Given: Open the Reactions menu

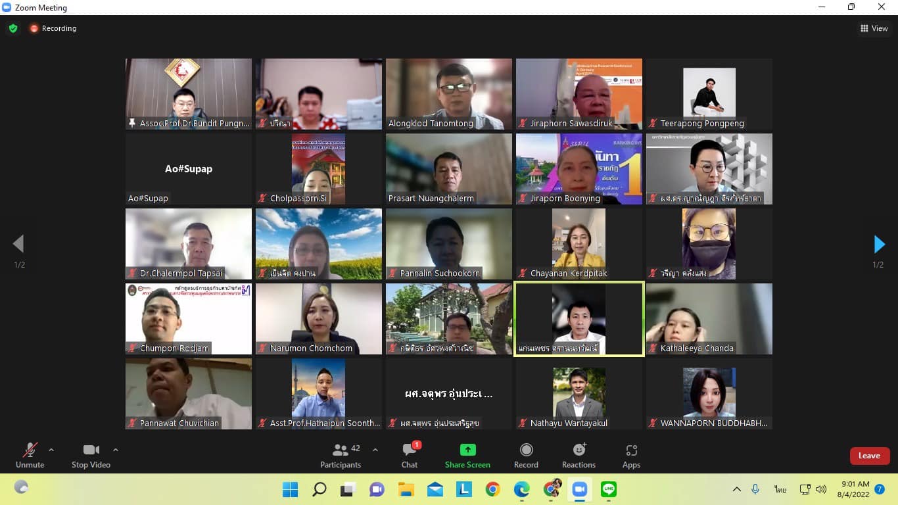Looking at the screenshot, I should 579,455.
